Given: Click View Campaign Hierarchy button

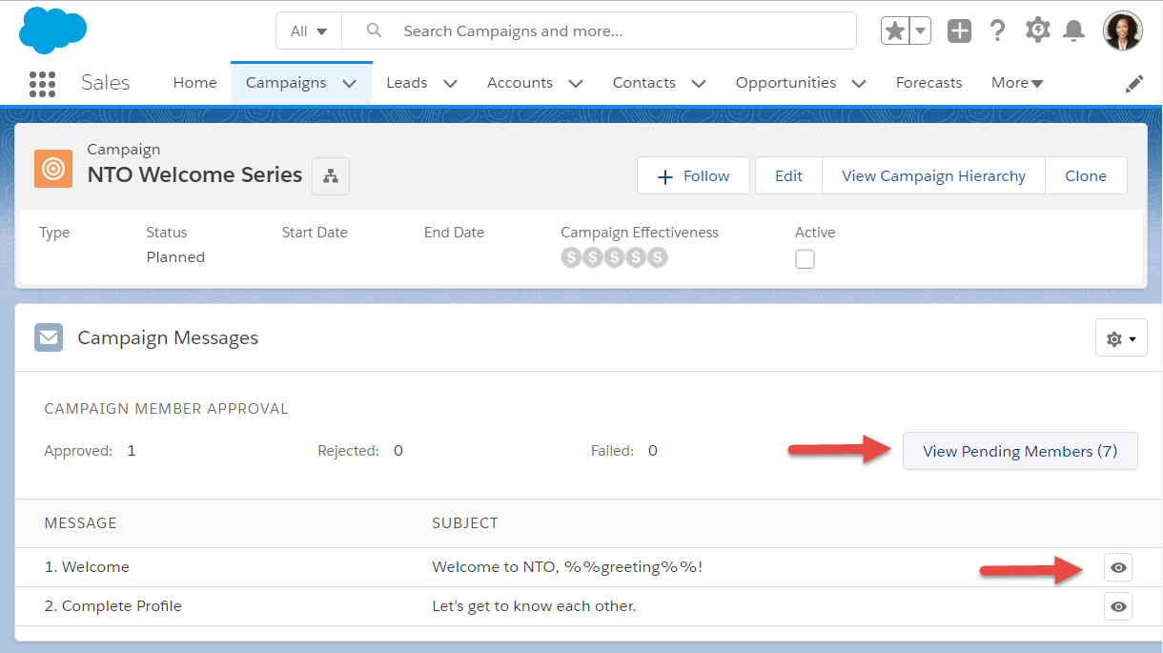Looking at the screenshot, I should (934, 176).
